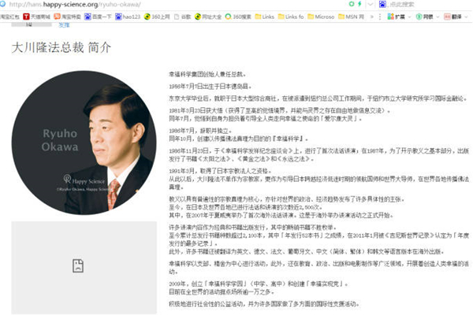Open the address bar history dropdown chevron

point(371,4)
